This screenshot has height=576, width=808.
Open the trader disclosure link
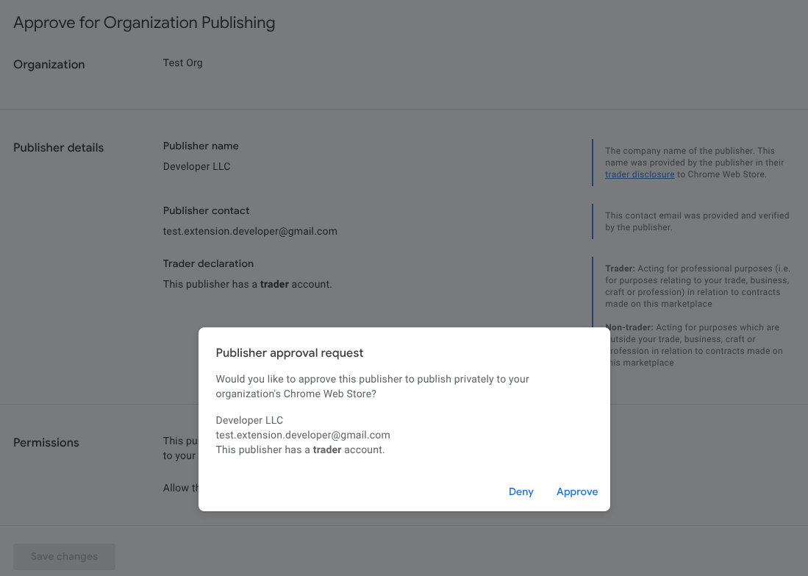[x=640, y=174]
